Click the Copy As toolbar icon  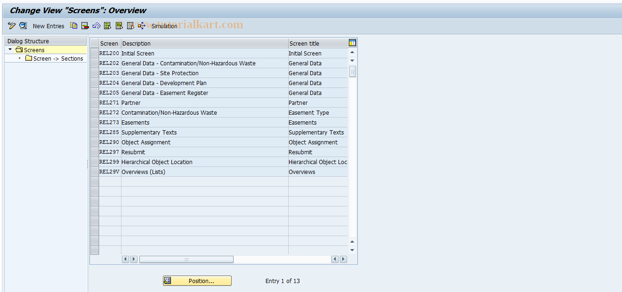pos(74,26)
